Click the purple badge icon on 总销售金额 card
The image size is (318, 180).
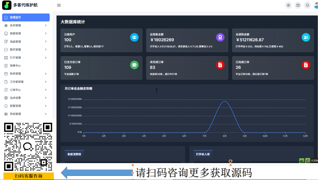click(x=220, y=37)
